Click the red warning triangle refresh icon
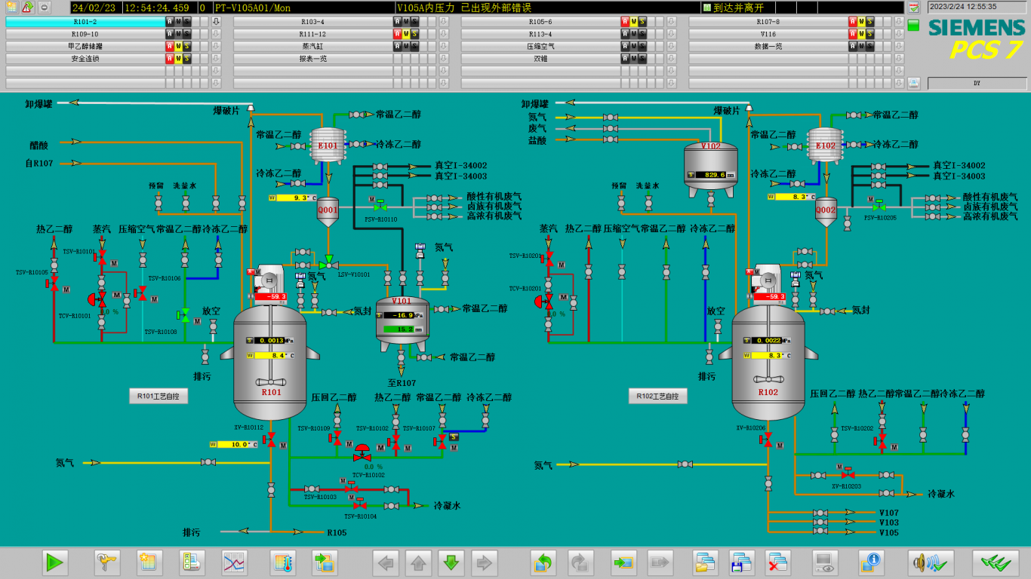 click(28, 7)
